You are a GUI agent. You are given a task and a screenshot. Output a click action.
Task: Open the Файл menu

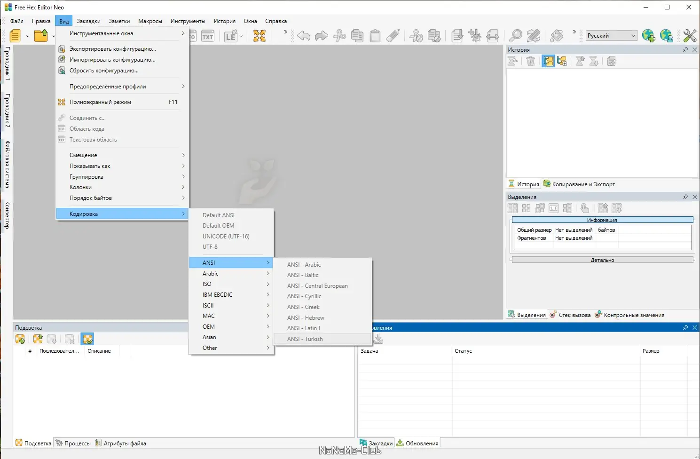[x=17, y=21]
